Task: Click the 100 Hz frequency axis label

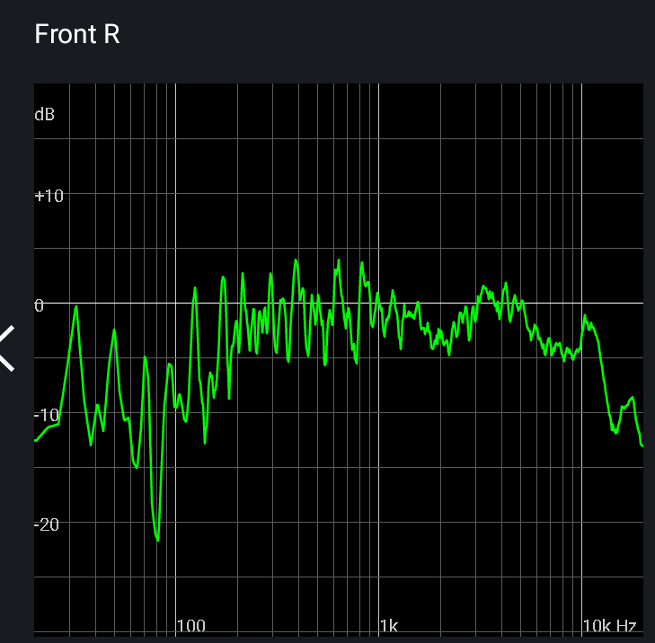Action: (190, 625)
